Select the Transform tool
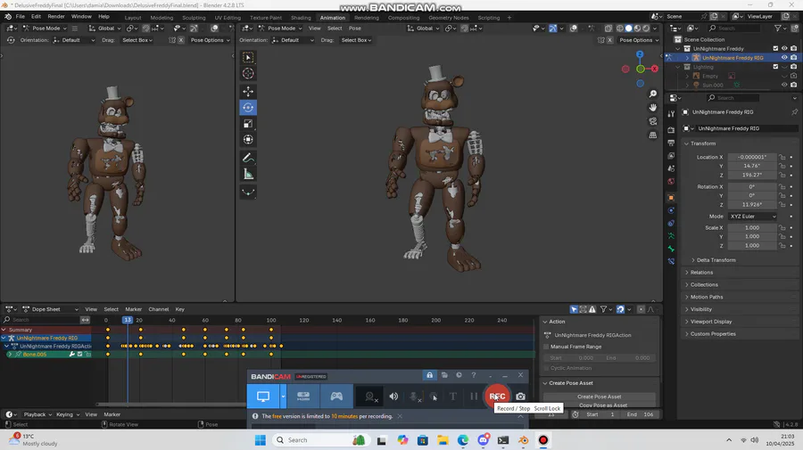 pyautogui.click(x=248, y=140)
